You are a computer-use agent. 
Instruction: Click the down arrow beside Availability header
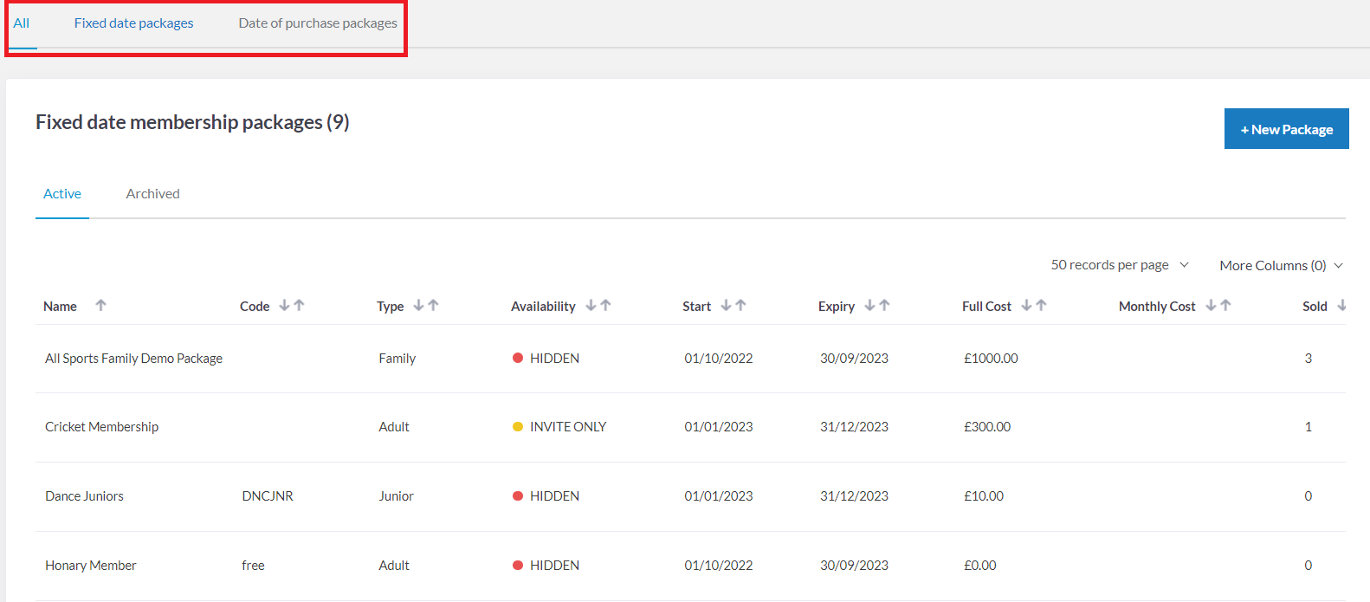tap(591, 305)
